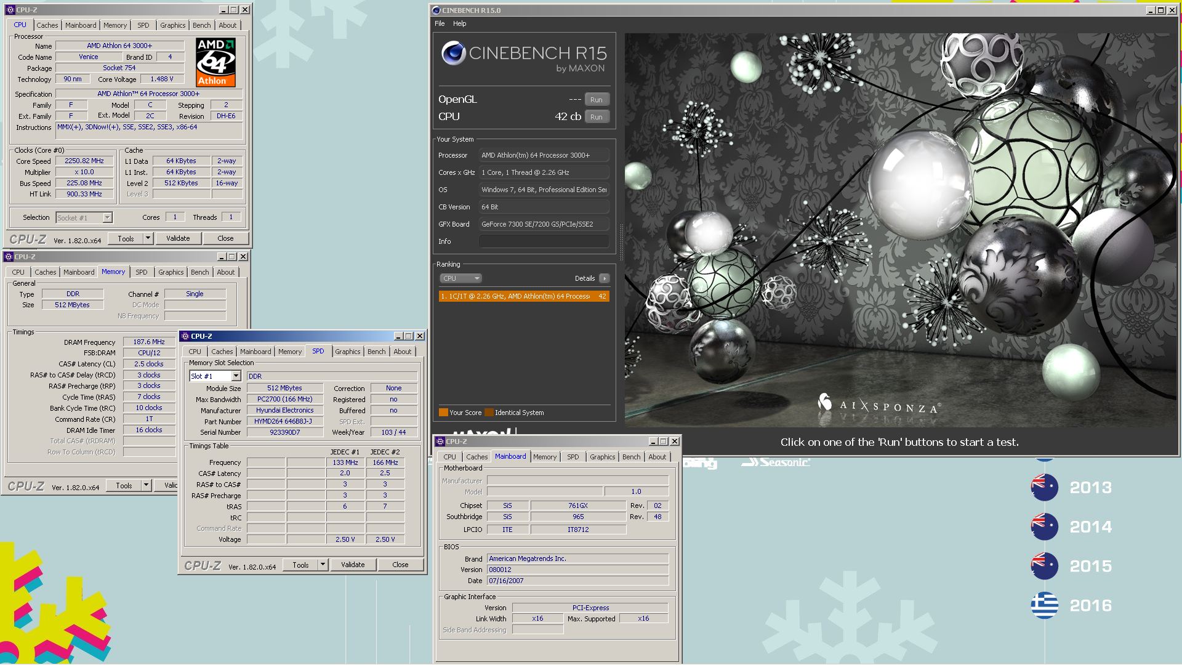The image size is (1182, 665).
Task: Open the Help menu in Cinebench
Action: (x=460, y=23)
